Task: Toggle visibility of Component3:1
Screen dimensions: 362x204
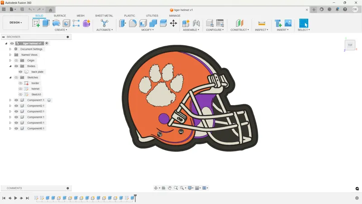Action: 16,112
